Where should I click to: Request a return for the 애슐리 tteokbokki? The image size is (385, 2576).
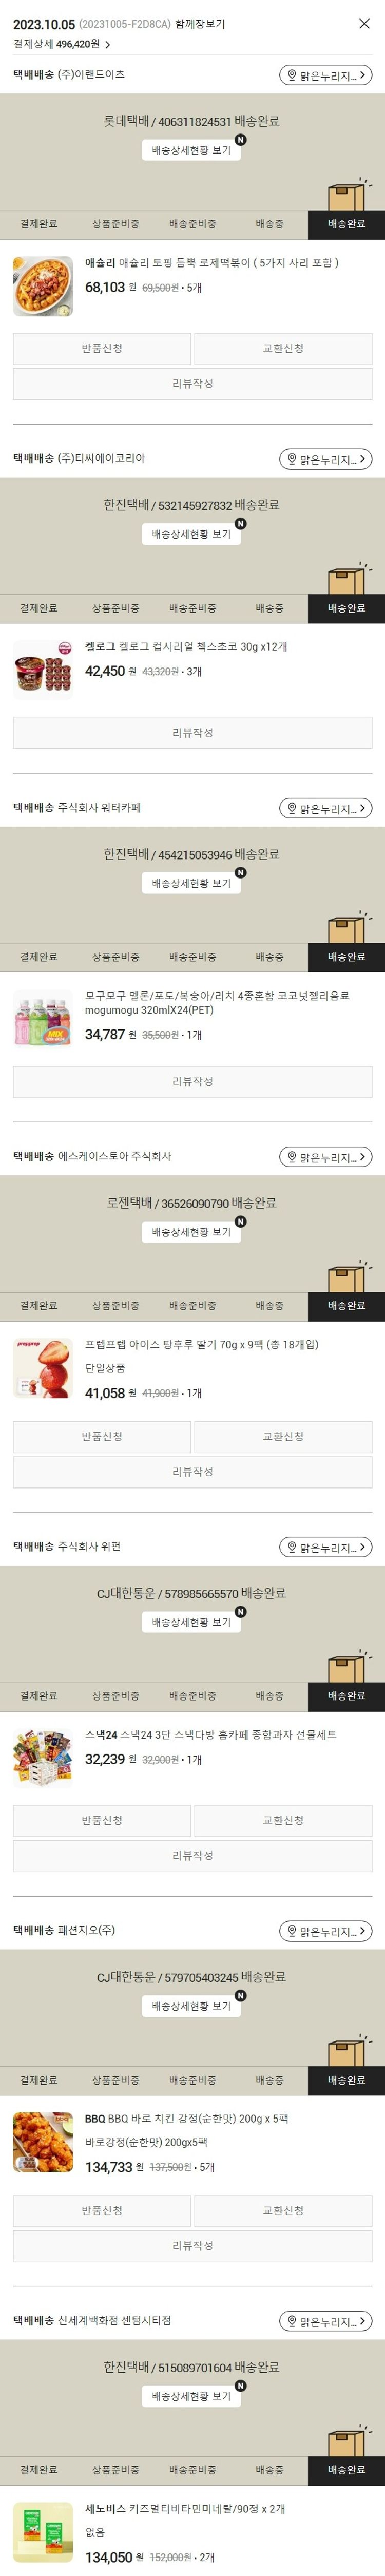[102, 348]
